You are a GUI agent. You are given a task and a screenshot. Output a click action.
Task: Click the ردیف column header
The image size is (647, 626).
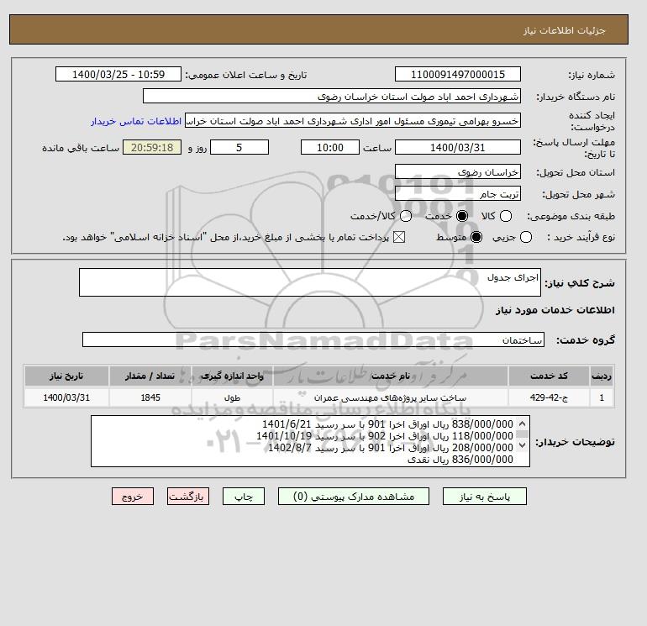[602, 376]
